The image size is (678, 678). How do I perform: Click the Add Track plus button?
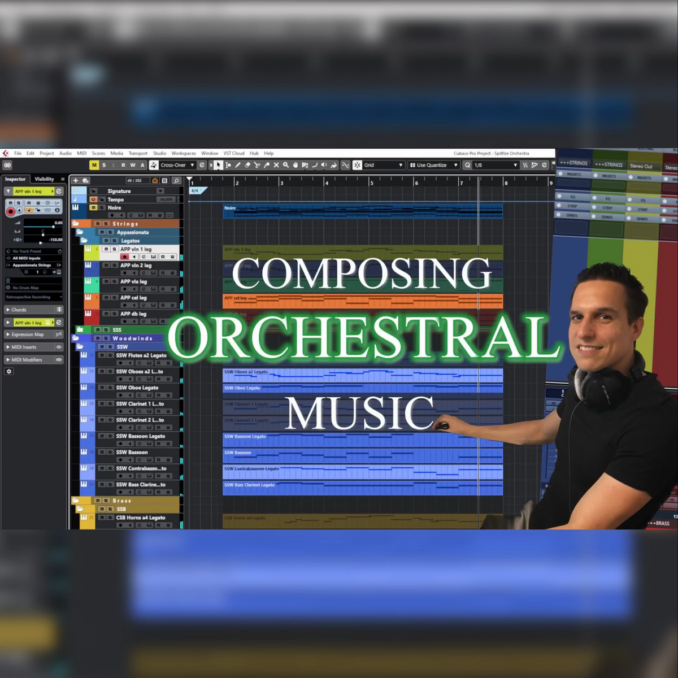point(76,180)
